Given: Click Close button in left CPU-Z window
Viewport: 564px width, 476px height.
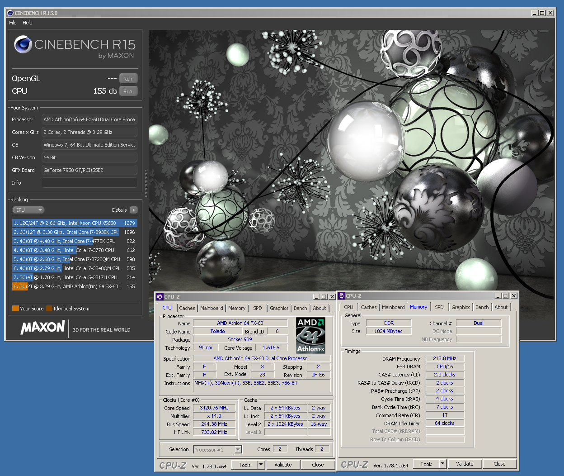Looking at the screenshot, I should pyautogui.click(x=318, y=465).
